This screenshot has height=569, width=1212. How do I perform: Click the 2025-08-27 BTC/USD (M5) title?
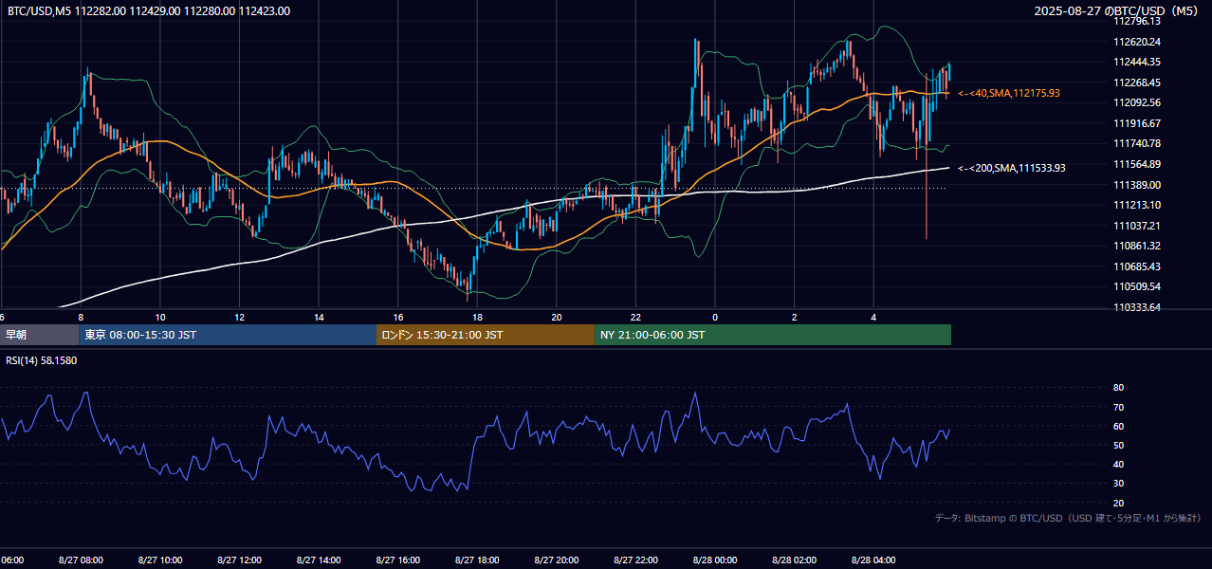(1117, 10)
